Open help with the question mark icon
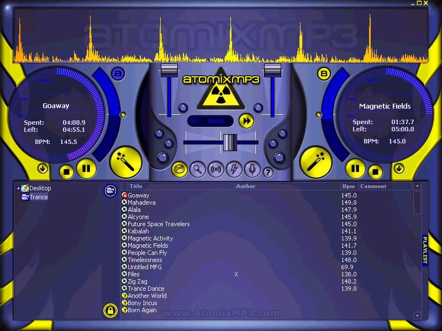This screenshot has width=442, height=331. pos(268,172)
